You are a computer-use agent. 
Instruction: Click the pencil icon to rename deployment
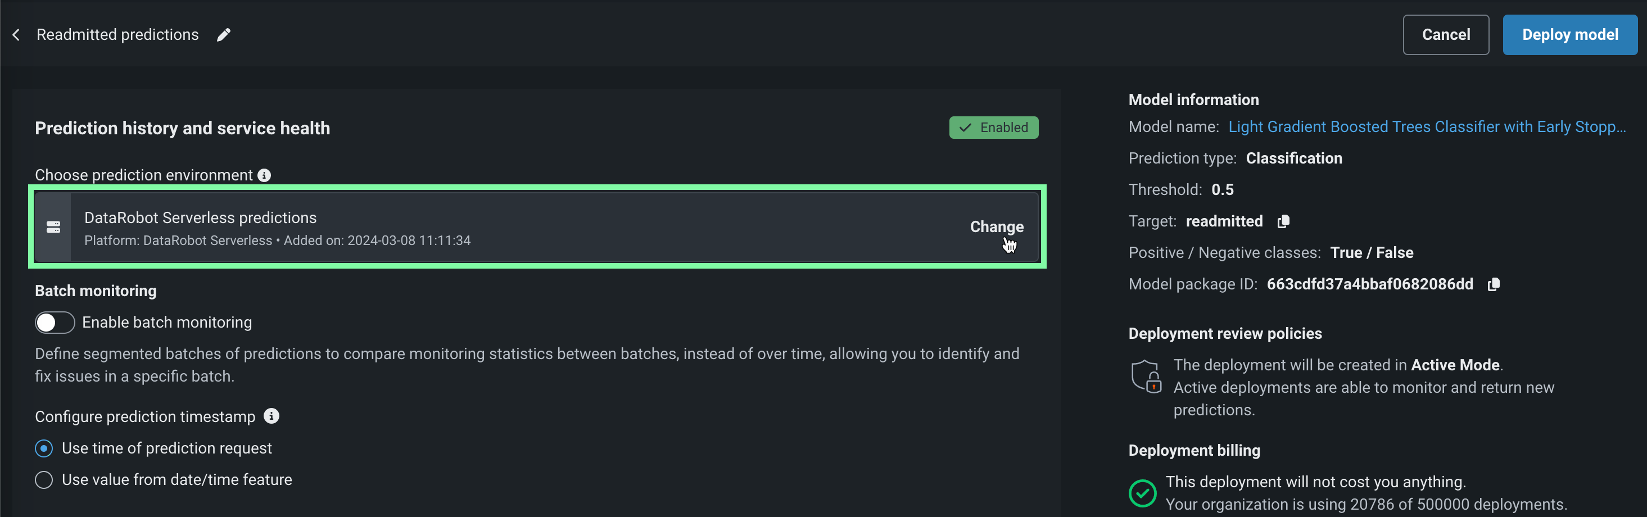pos(223,34)
